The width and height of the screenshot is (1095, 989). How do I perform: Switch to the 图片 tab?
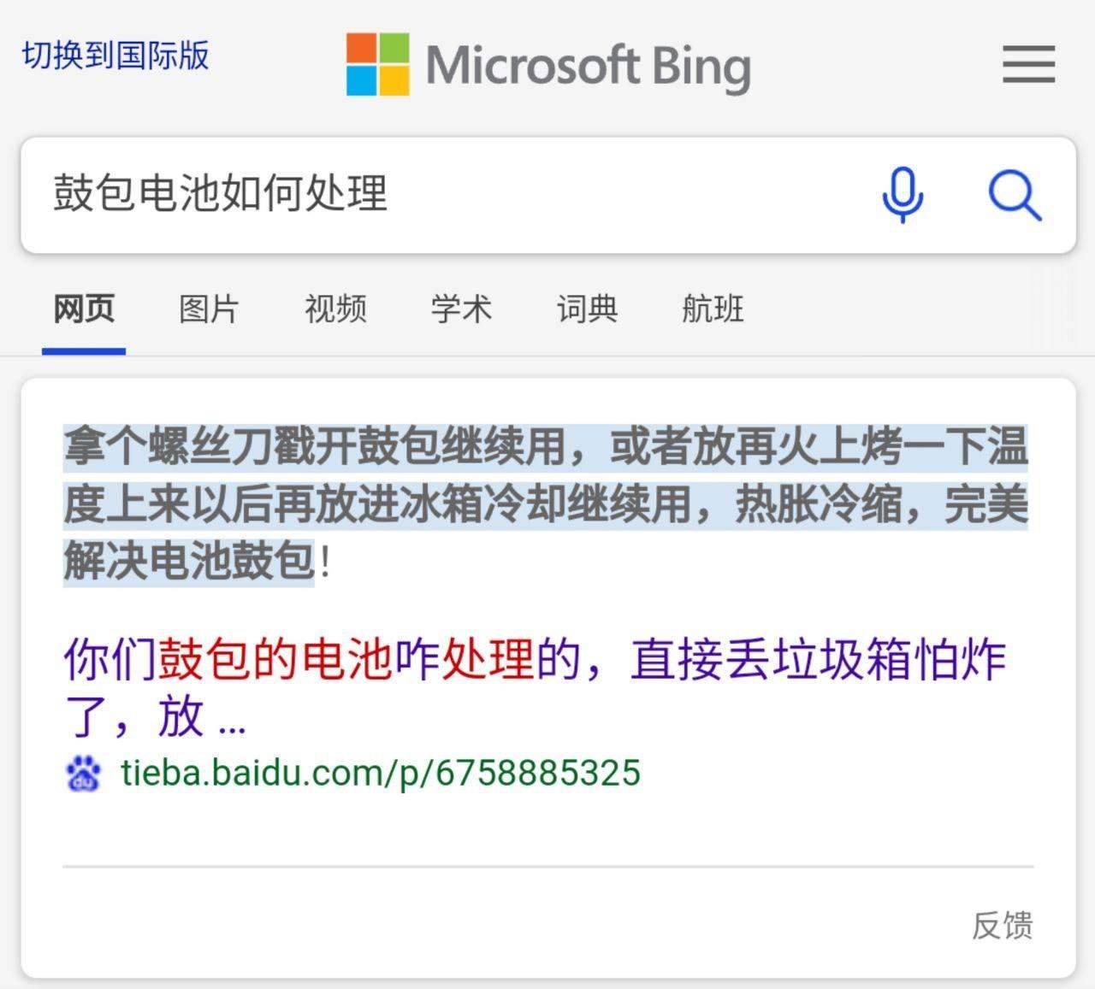[x=209, y=309]
